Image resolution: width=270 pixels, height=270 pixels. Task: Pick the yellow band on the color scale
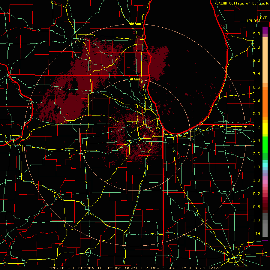(x=265, y=128)
